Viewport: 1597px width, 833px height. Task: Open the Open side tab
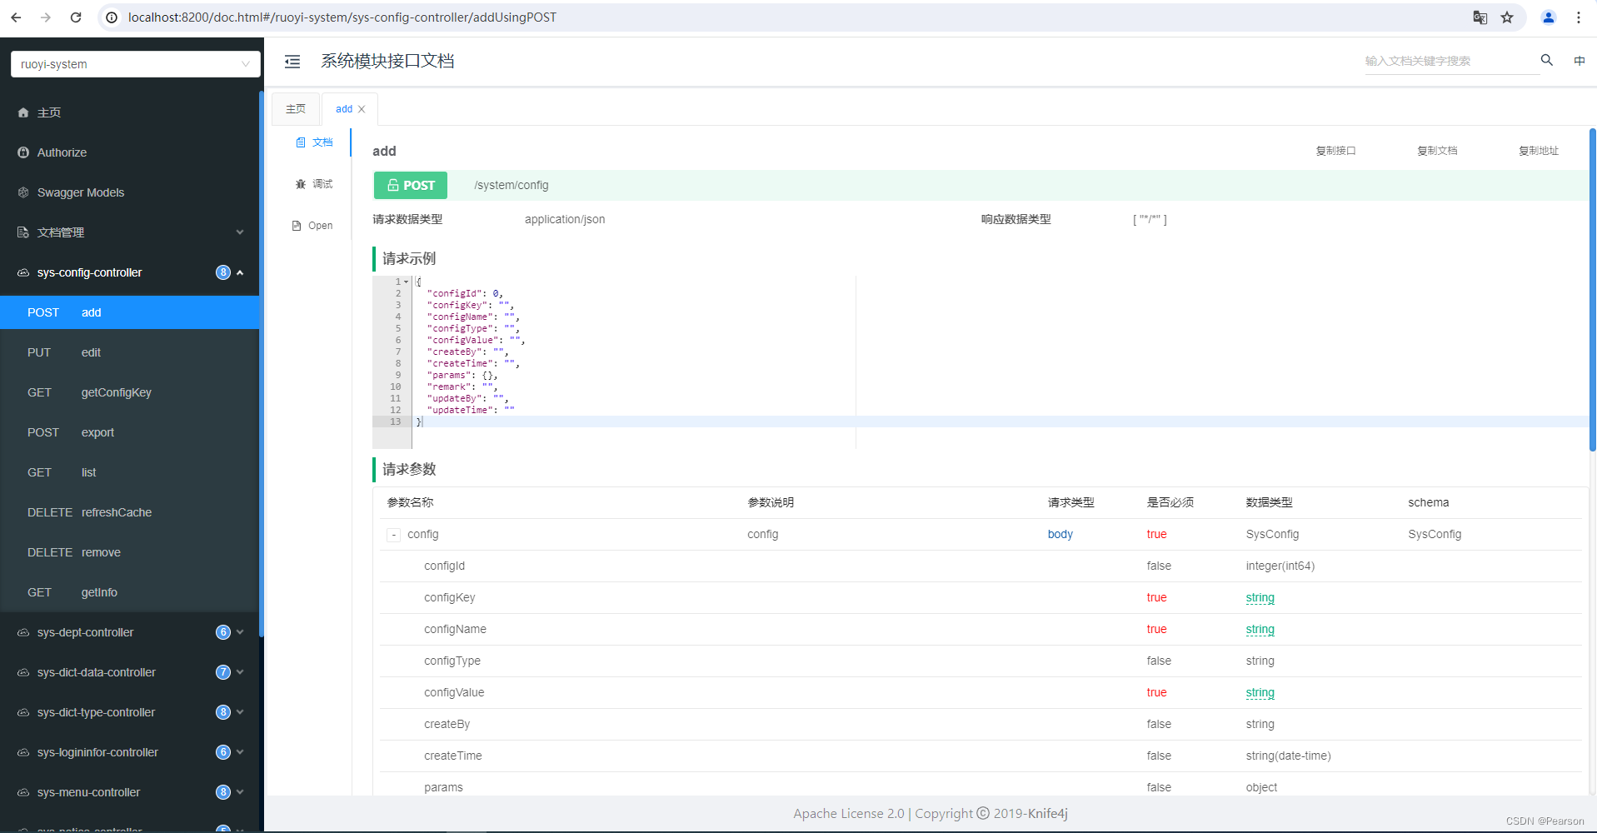click(312, 226)
